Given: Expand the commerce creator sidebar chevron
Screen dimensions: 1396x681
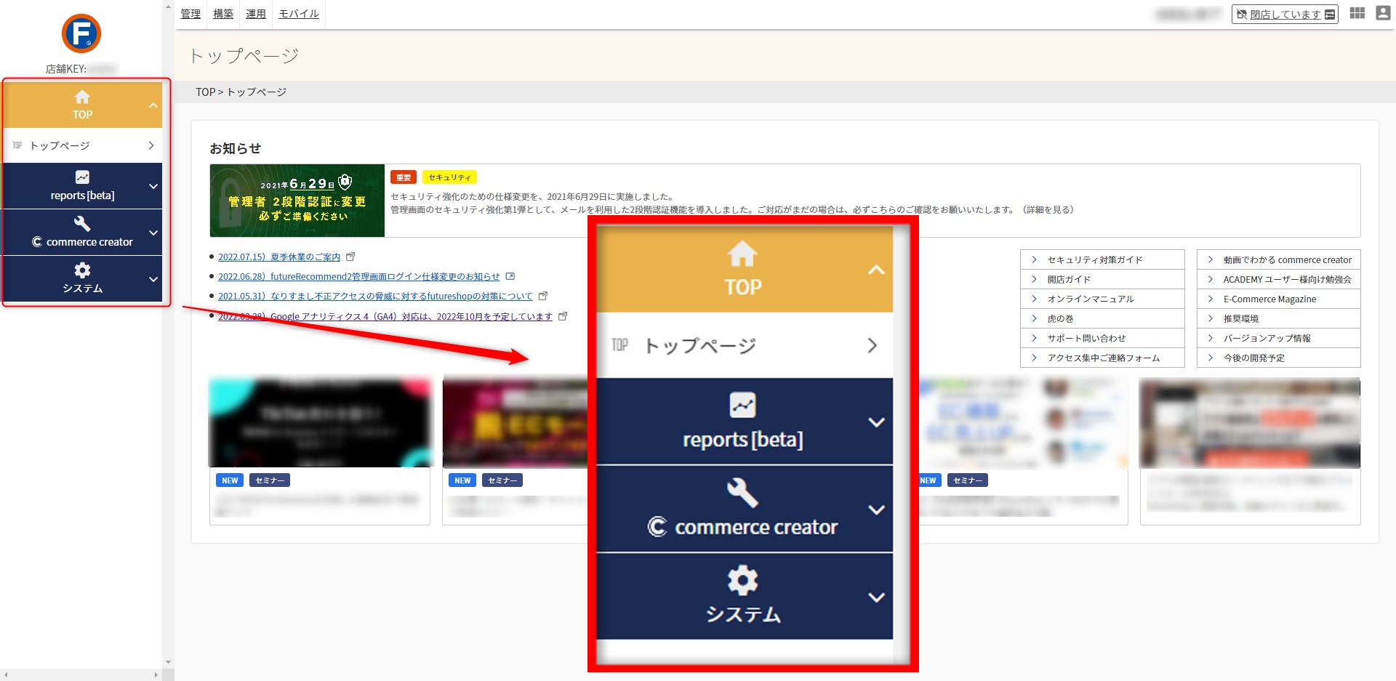Looking at the screenshot, I should coord(153,233).
